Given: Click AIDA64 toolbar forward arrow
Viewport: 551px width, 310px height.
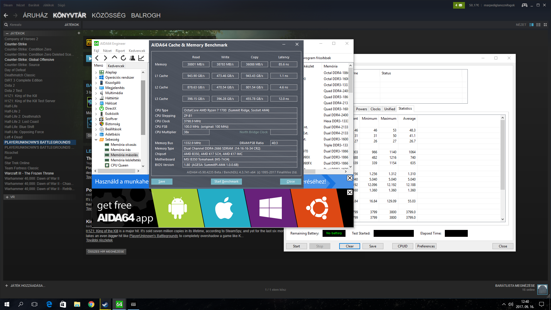Looking at the screenshot, I should coord(105,58).
